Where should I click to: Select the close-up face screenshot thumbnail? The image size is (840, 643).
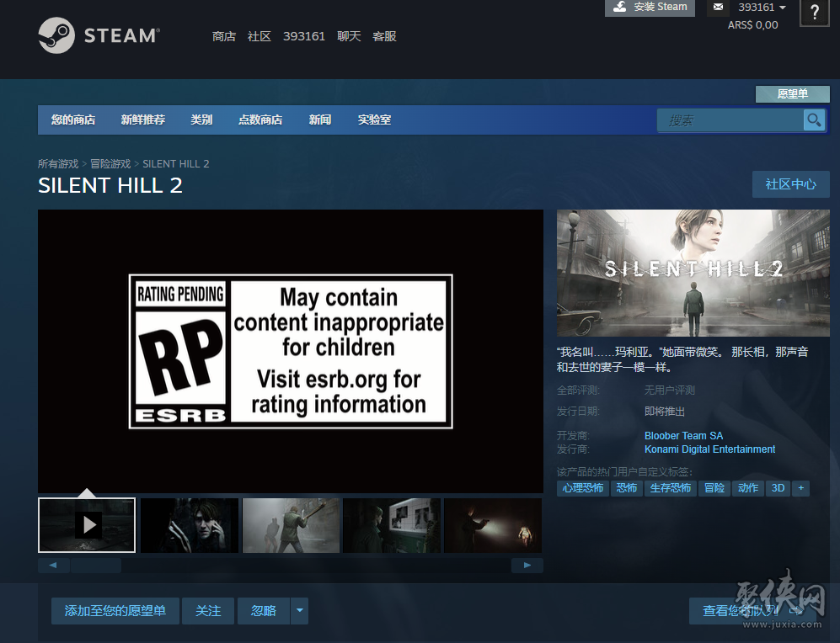[x=189, y=525]
